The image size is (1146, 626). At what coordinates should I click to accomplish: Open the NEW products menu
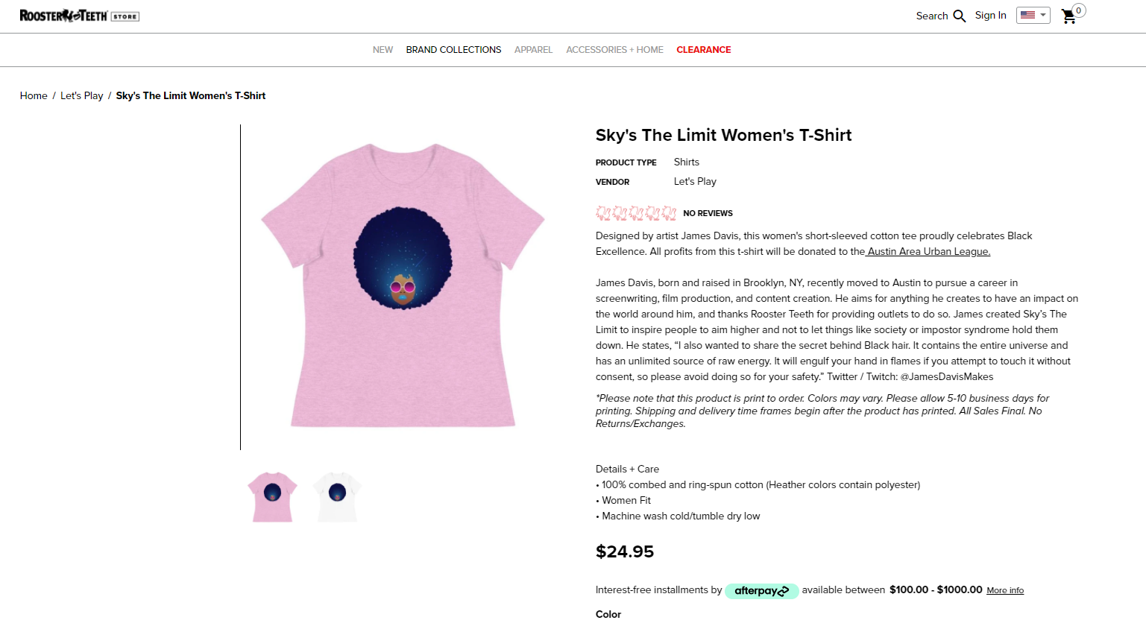382,50
